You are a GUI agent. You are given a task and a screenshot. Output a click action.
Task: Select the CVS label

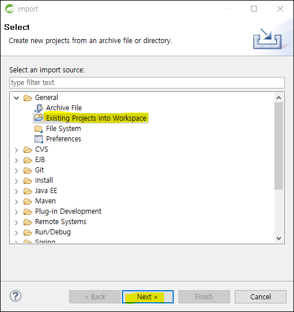41,149
